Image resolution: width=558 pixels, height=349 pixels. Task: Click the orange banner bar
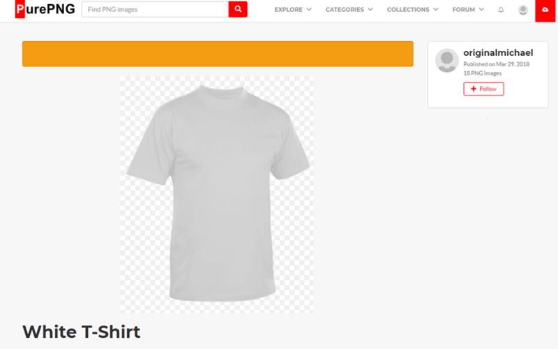point(218,54)
